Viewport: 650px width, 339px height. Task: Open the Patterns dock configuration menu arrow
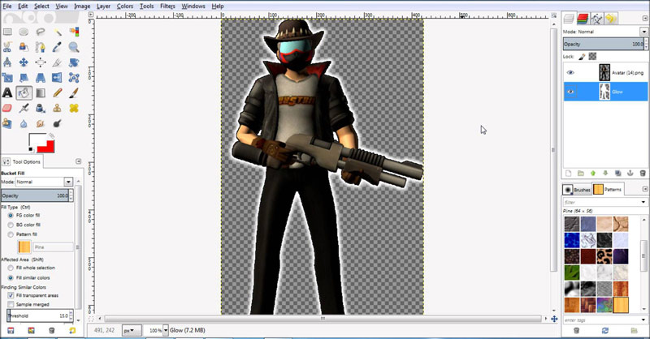tap(644, 189)
